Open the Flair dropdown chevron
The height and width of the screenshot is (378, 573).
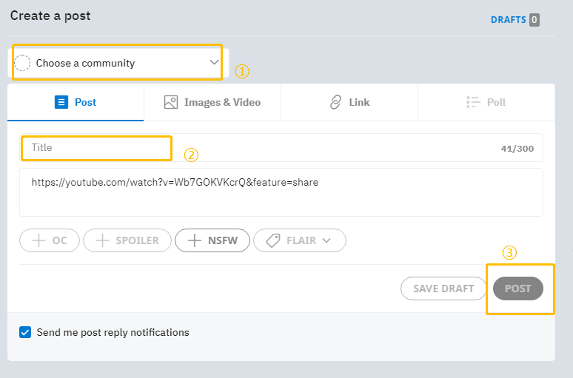pyautogui.click(x=326, y=240)
